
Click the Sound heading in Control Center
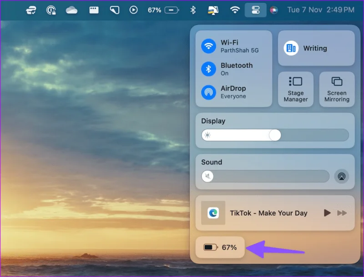[212, 162]
